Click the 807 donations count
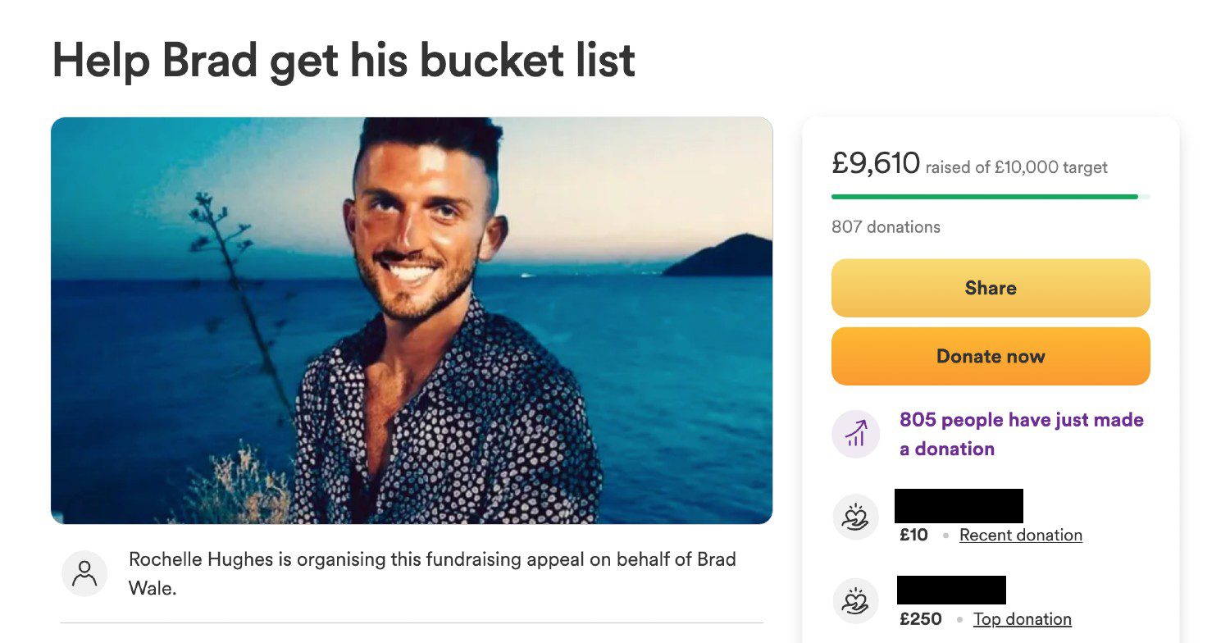1230x643 pixels. [886, 227]
